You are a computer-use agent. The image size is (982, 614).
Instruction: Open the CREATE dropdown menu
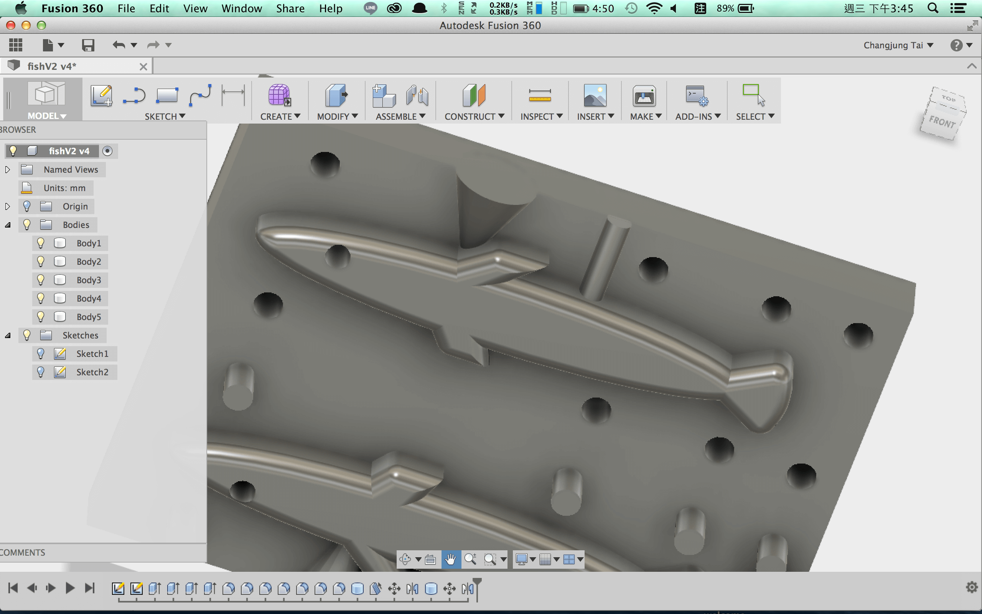[280, 117]
